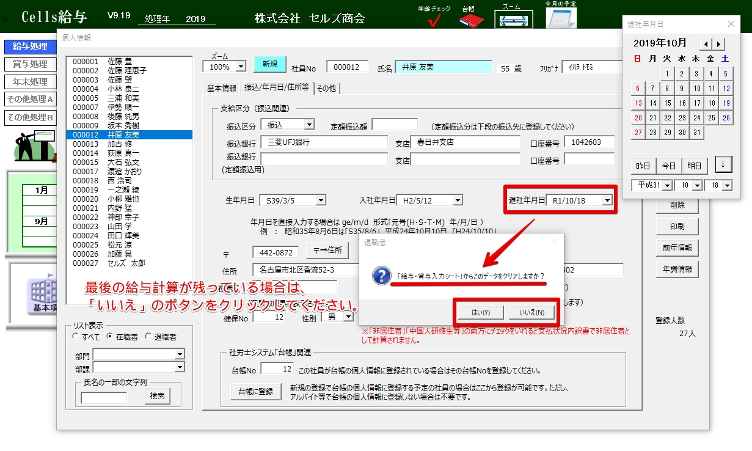This screenshot has width=752, height=451.
Task: Click the 新規 button
Action: pos(270,64)
